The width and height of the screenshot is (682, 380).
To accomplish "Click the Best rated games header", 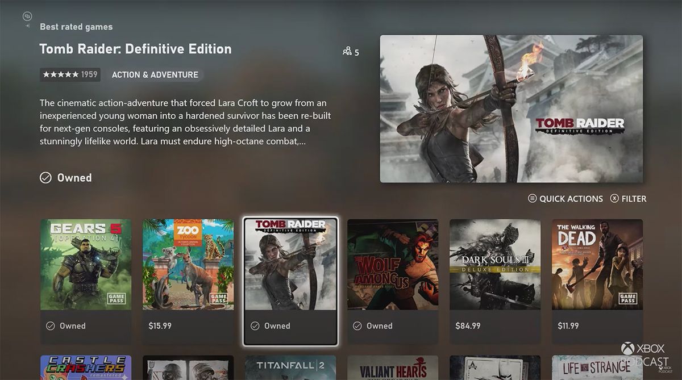I will [x=76, y=26].
